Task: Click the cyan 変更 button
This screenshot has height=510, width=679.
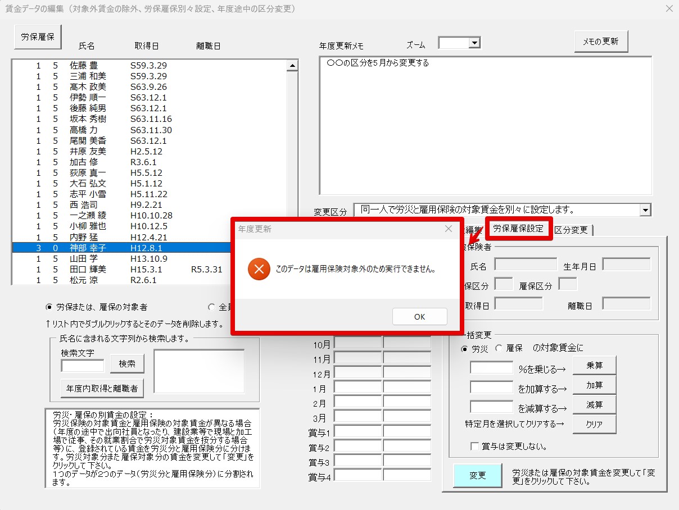Action: pyautogui.click(x=478, y=476)
